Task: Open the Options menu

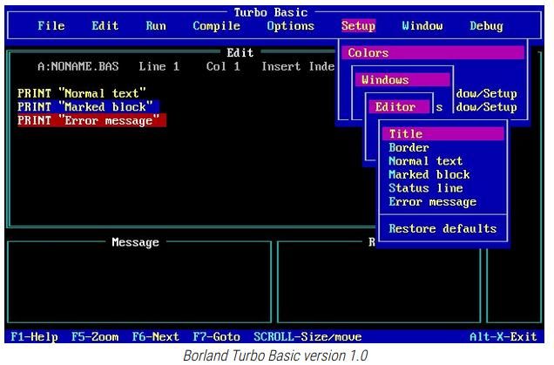Action: [x=290, y=26]
